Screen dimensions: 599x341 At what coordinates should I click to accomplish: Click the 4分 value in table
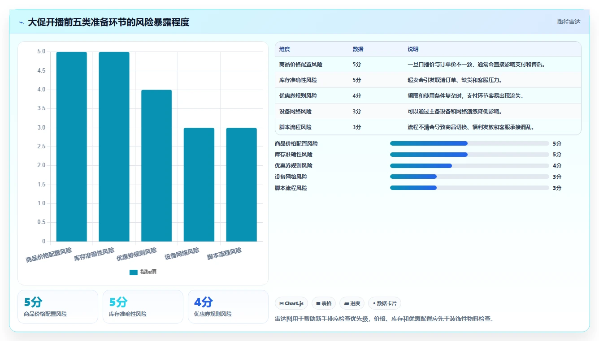pyautogui.click(x=357, y=96)
